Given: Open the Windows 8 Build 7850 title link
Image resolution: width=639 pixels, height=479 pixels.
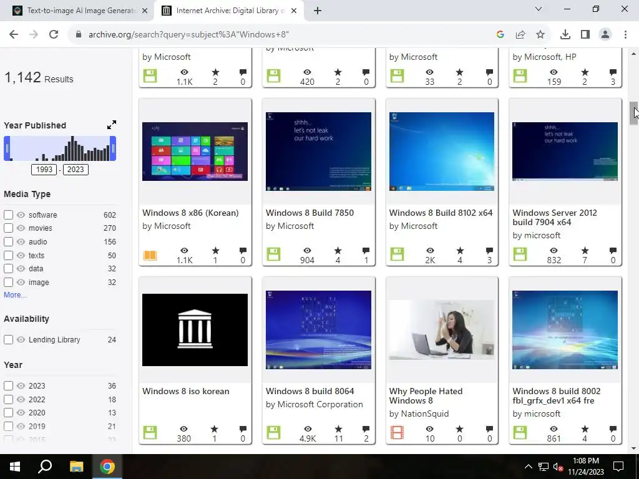Looking at the screenshot, I should tap(310, 213).
